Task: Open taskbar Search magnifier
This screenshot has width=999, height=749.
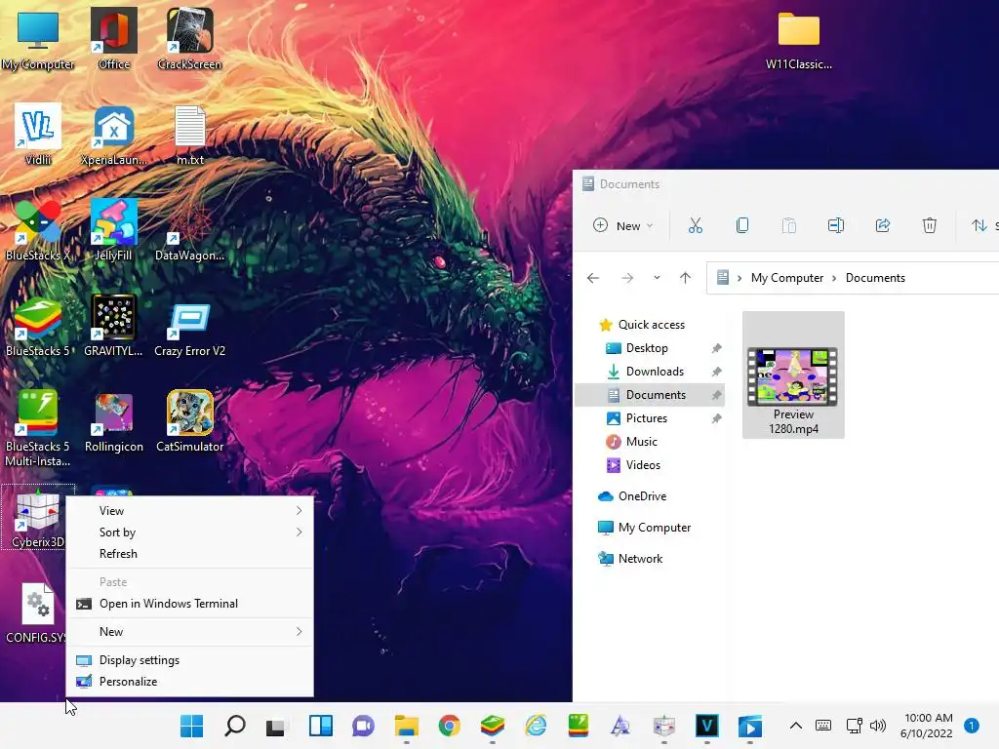Action: click(234, 726)
